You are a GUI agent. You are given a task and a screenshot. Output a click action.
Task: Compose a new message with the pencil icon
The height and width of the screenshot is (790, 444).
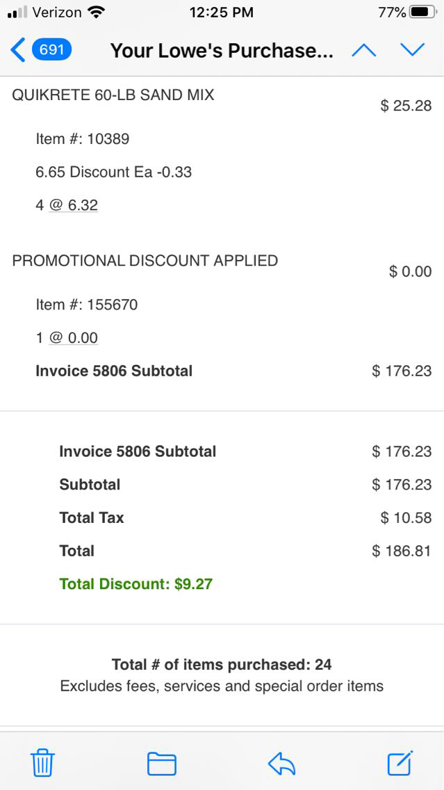(x=400, y=763)
